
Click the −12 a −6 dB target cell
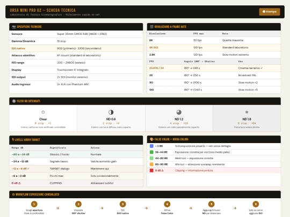pos(20,169)
